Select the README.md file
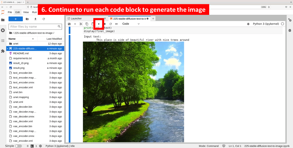This screenshot has height=148, width=293. click(x=35, y=53)
